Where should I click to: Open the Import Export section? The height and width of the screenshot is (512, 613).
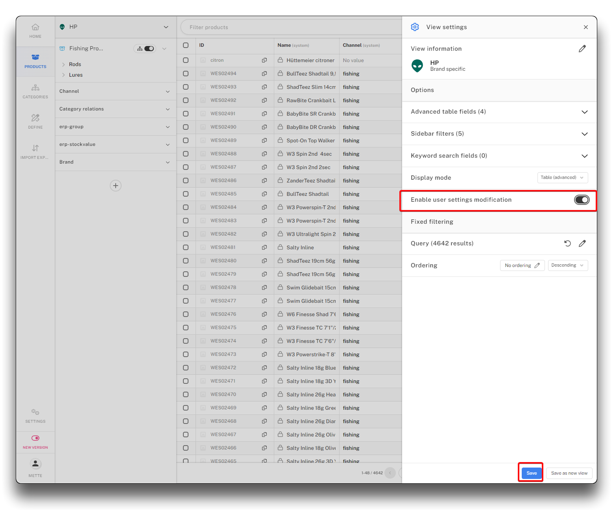click(35, 152)
